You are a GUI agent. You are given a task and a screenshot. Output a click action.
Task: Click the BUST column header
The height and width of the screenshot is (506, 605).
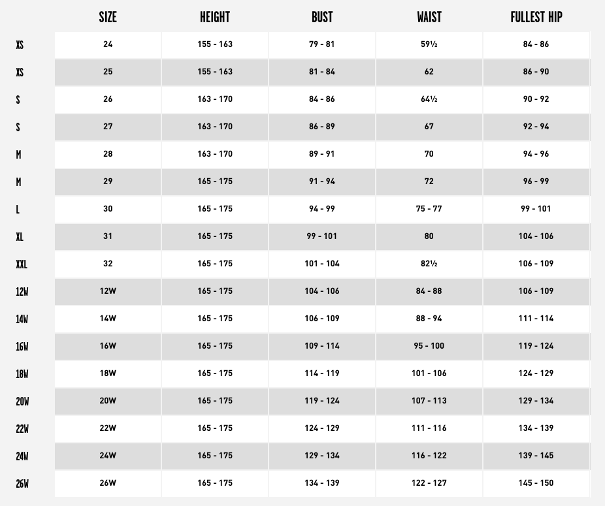322,17
